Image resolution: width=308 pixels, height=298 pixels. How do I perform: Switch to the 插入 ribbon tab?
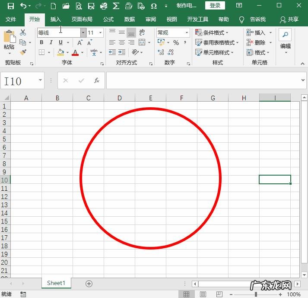click(x=55, y=19)
